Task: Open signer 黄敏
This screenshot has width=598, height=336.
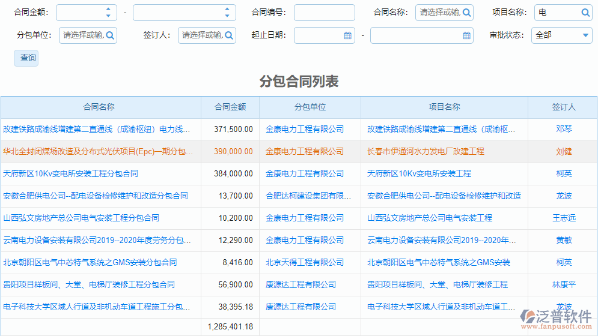Action: pyautogui.click(x=564, y=240)
